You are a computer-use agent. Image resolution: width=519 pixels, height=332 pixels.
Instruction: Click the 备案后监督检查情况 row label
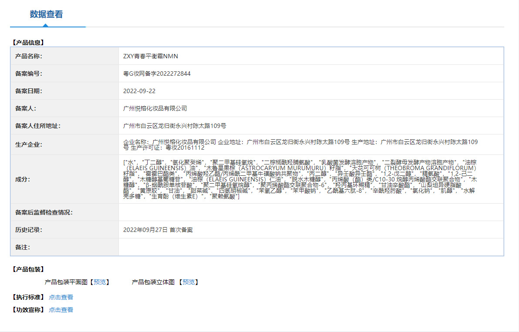click(x=44, y=212)
